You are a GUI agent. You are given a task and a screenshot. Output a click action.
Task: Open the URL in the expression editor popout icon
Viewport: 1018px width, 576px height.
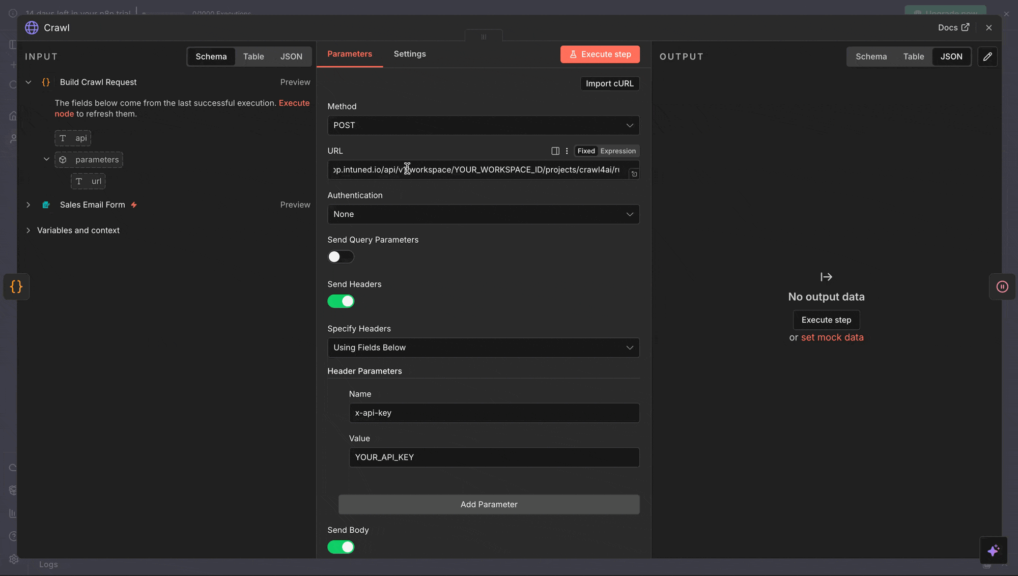click(x=634, y=174)
